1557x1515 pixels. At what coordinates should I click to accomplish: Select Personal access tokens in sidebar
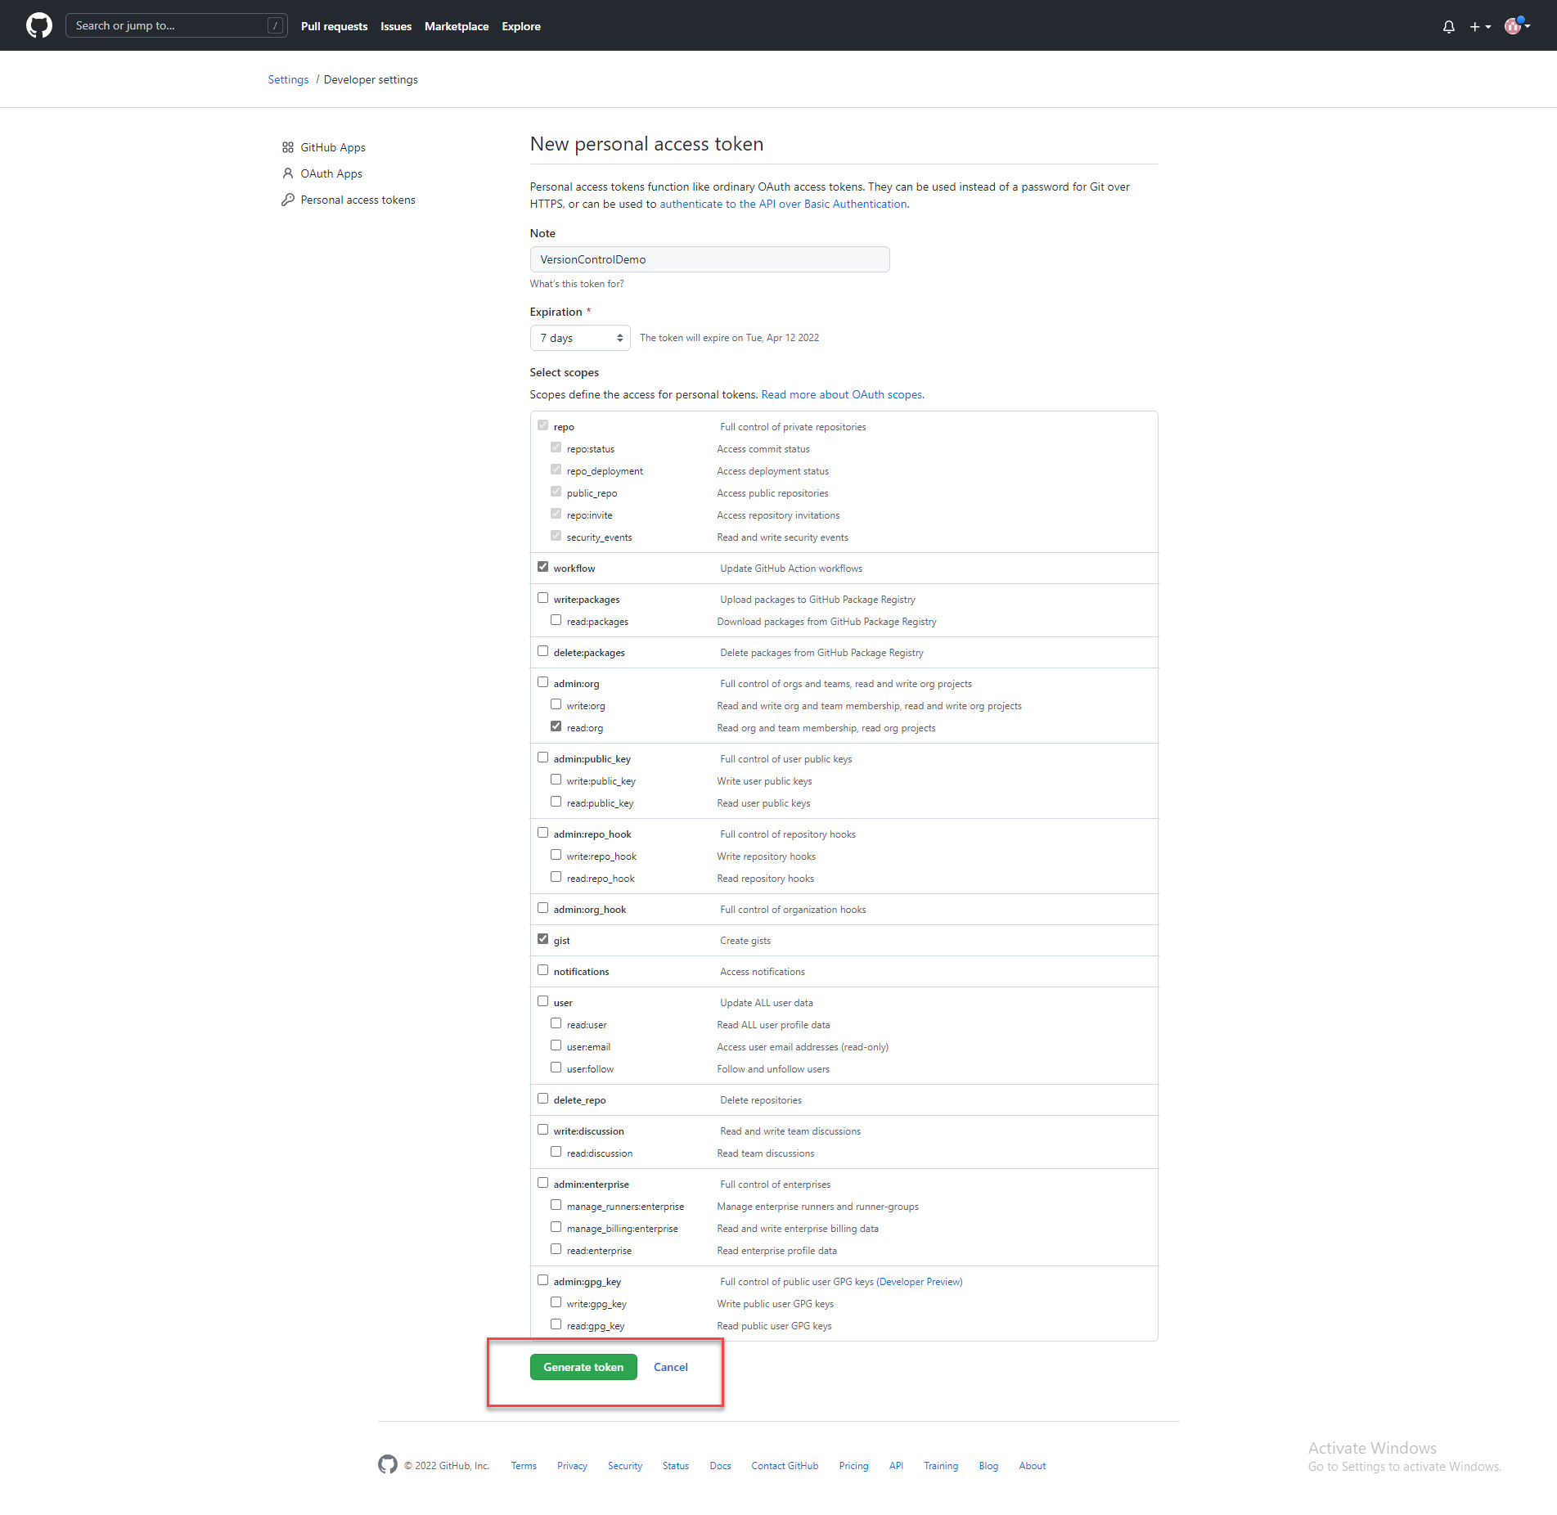coord(358,200)
